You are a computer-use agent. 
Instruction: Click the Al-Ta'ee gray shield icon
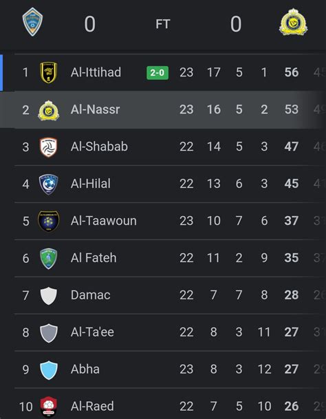pos(48,333)
